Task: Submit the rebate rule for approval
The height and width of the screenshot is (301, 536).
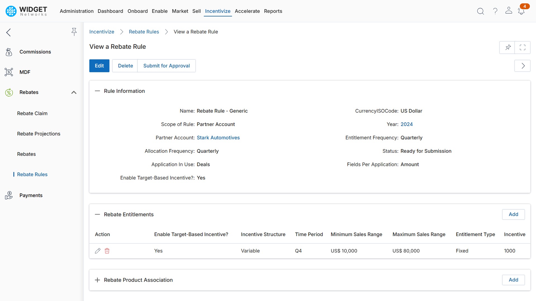Action: [166, 66]
